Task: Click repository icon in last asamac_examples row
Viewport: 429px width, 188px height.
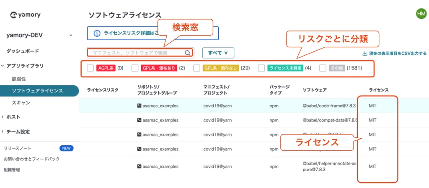Action: 139,167
